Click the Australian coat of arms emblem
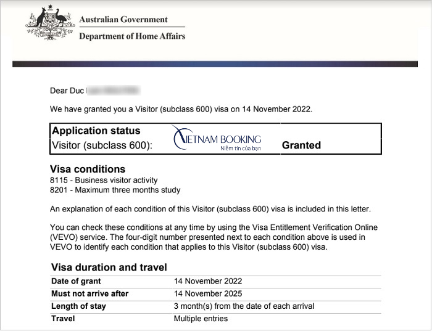This screenshot has width=432, height=331. tap(49, 26)
